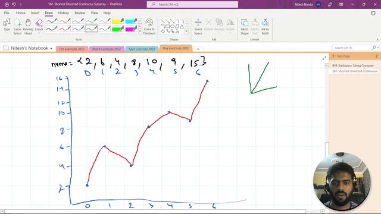Open page 581. Shortest Unsorted Continuous
Image resolution: width=381 pixels, height=214 pixels.
pos(355,71)
